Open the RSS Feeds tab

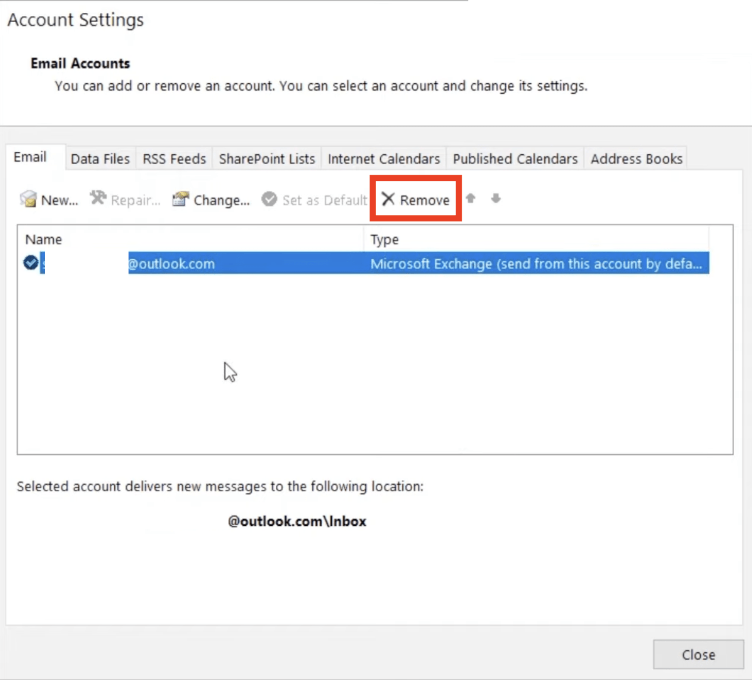click(174, 159)
